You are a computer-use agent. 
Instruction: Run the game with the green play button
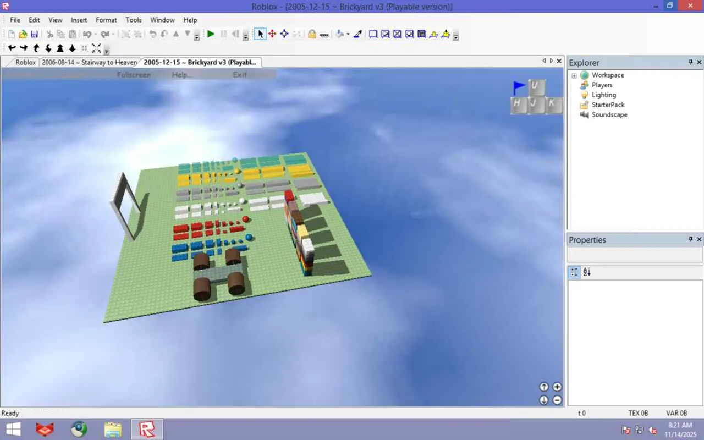point(211,34)
